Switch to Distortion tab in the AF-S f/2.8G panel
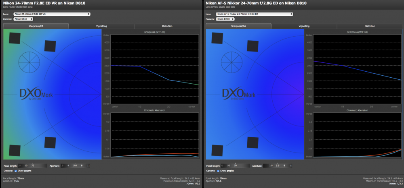The height and width of the screenshot is (188, 404). pos(370,26)
